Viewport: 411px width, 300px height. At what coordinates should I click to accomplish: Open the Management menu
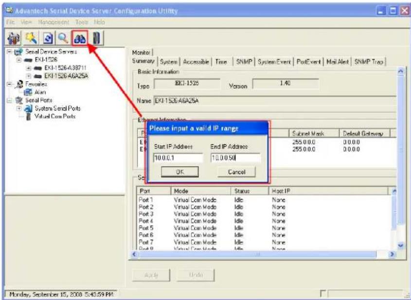click(54, 22)
